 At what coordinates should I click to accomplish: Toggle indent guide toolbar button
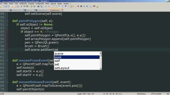pos(66,6)
